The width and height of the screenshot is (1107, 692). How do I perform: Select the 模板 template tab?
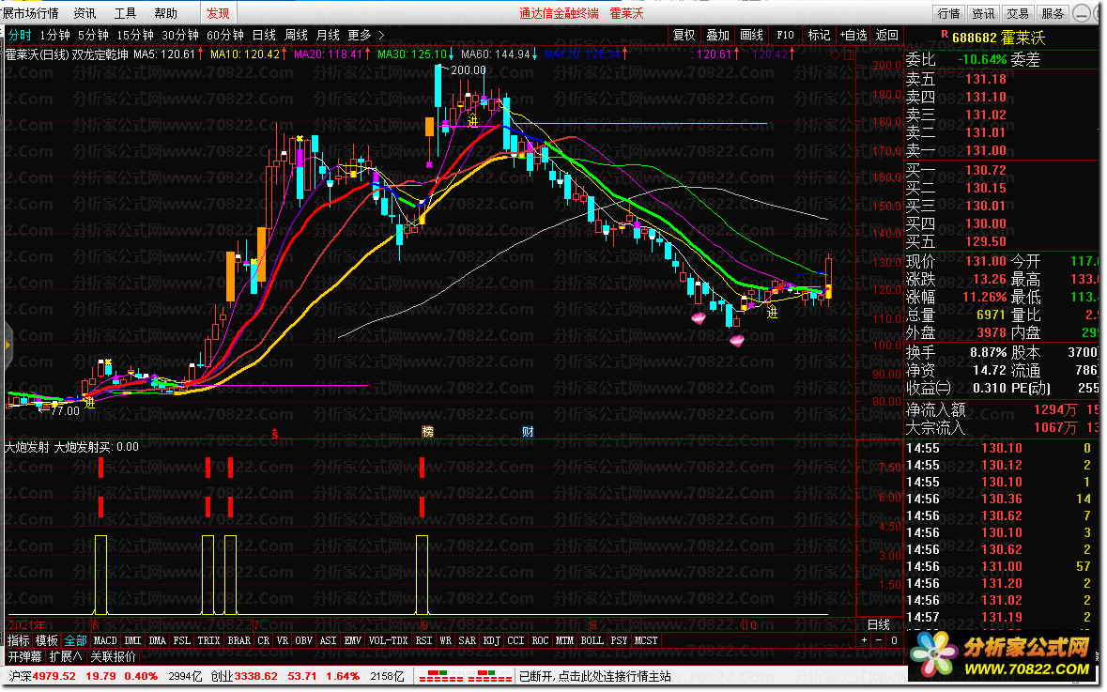(47, 640)
